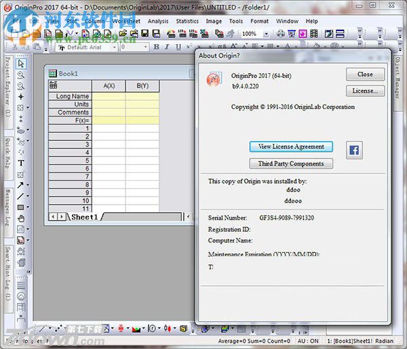Click the Bold formatting button

pos(156,47)
